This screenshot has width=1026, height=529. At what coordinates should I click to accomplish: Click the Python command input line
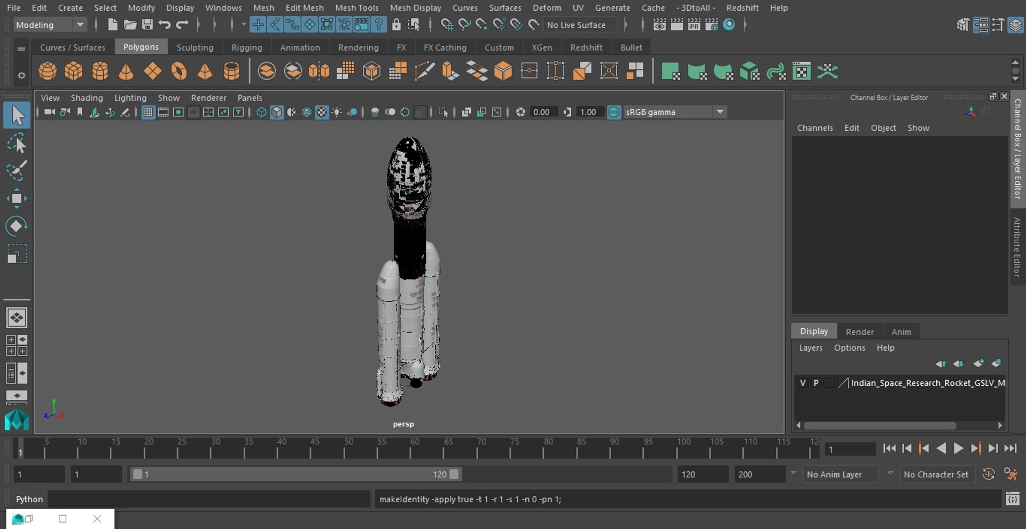[209, 499]
